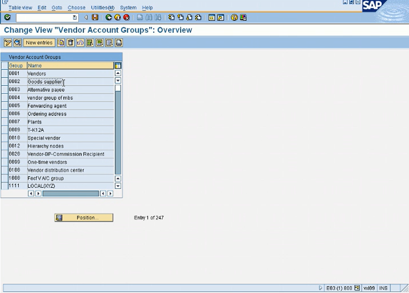This screenshot has height=293, width=409.
Task: Open the Choose menu
Action: pyautogui.click(x=77, y=8)
